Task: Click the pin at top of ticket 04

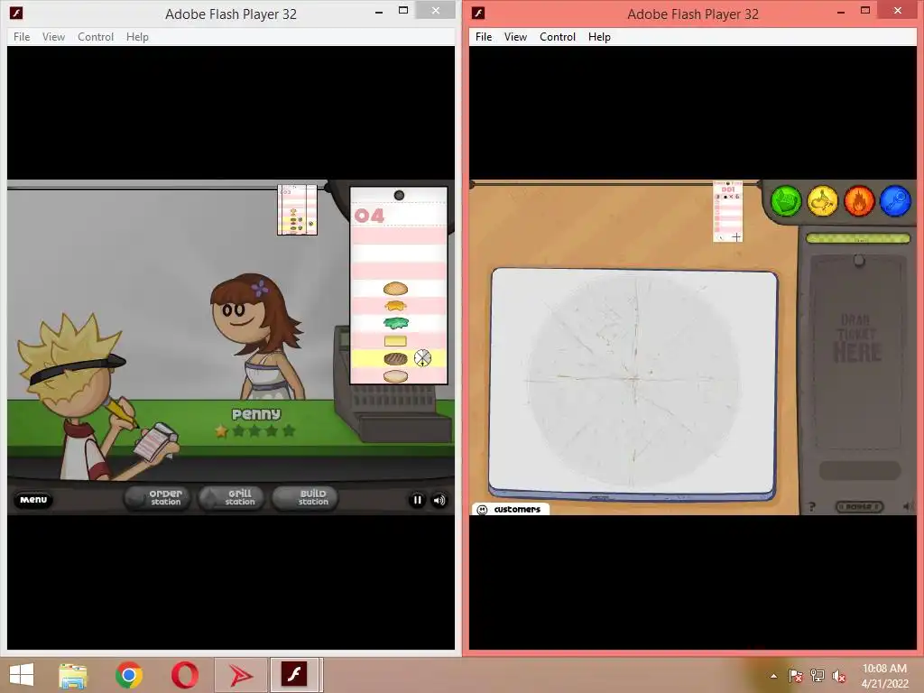Action: [x=399, y=195]
